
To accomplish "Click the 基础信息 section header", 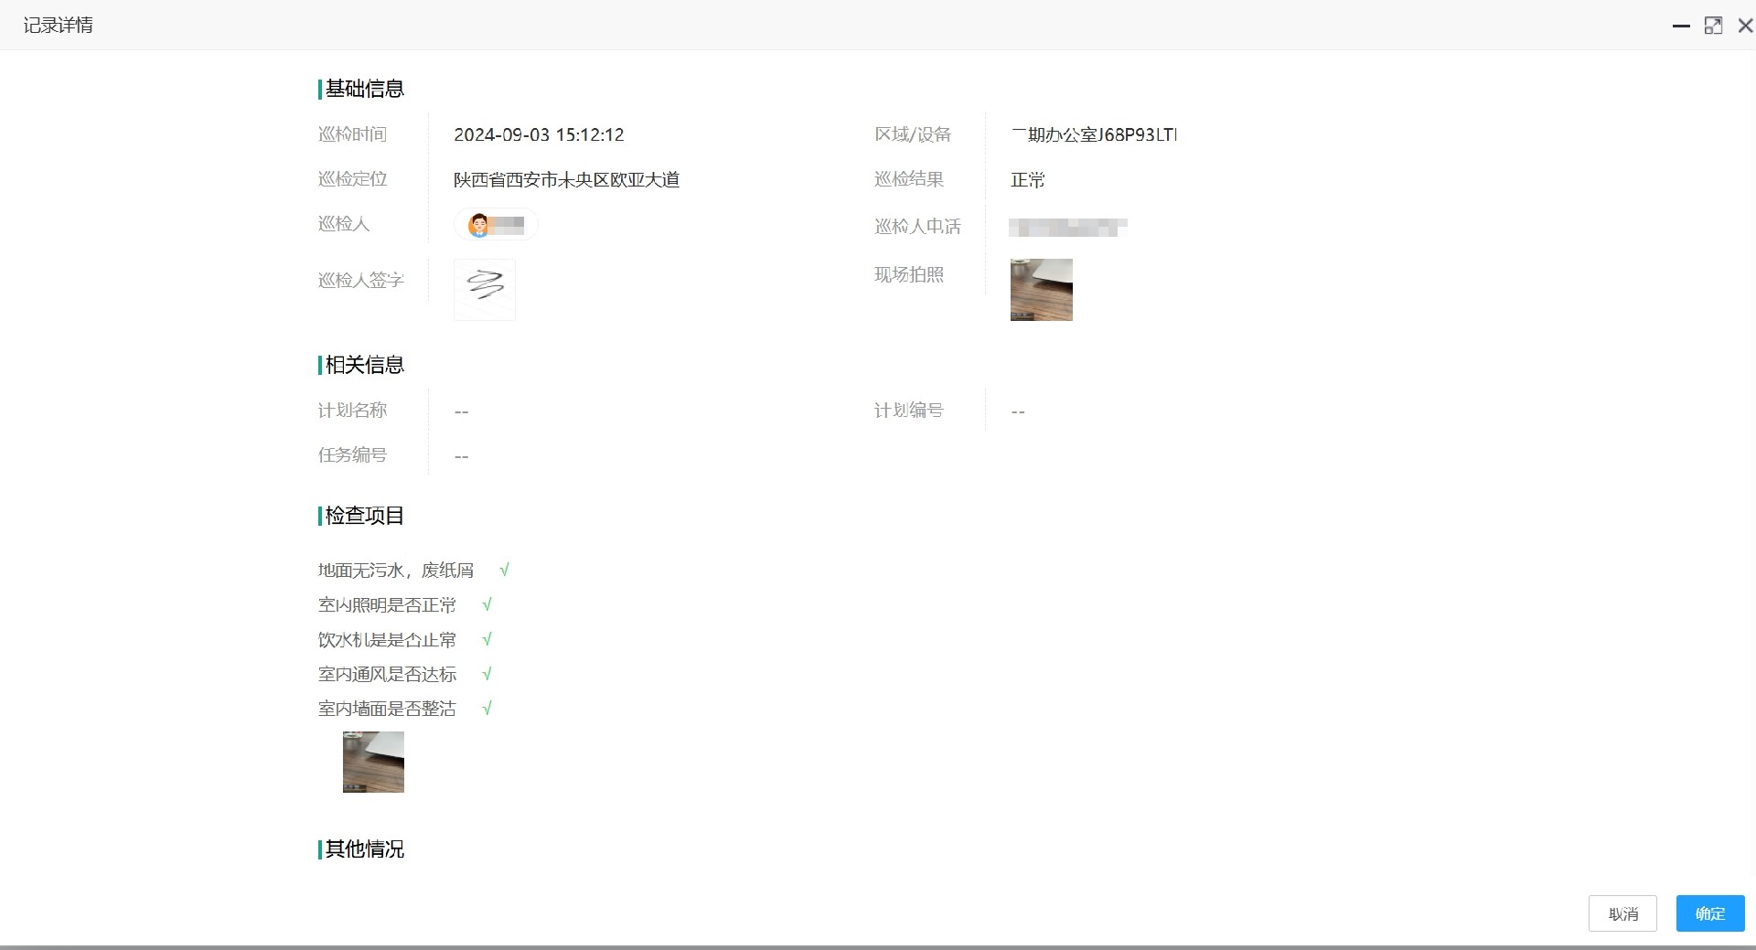I will pos(364,89).
